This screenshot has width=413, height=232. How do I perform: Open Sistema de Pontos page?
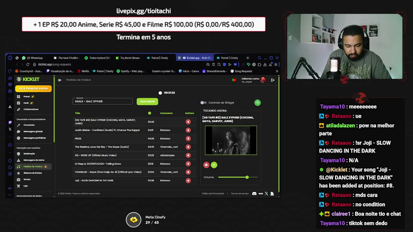33,173
